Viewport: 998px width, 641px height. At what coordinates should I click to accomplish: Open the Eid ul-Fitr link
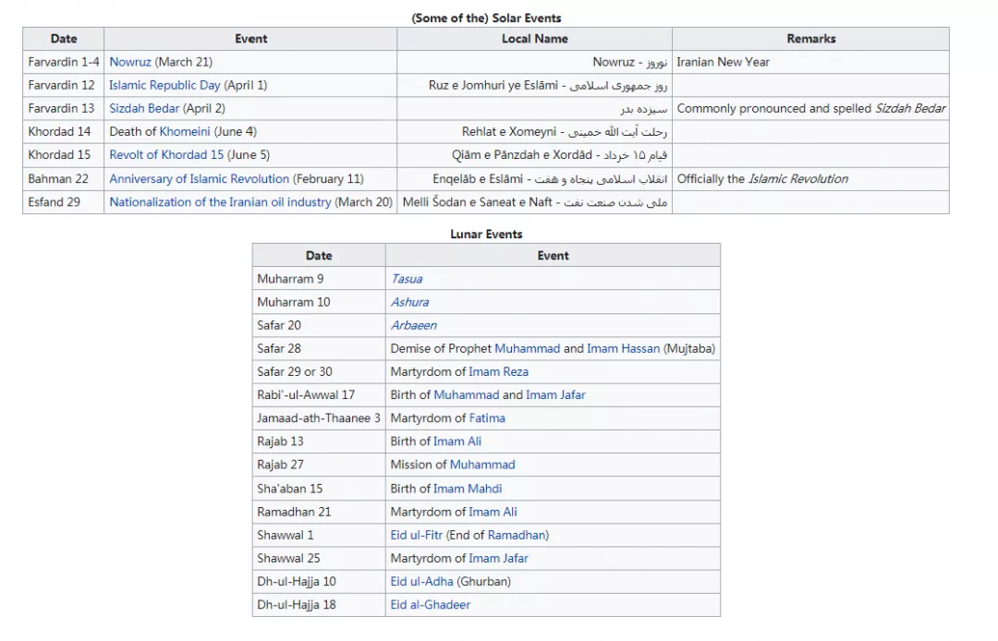(x=416, y=536)
